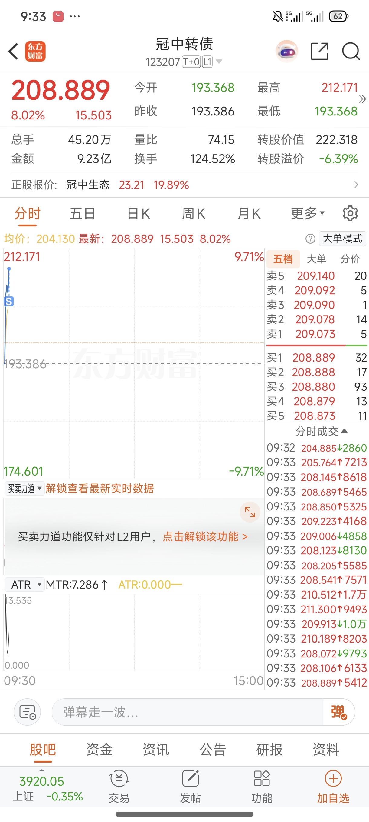369x822 pixels.
Task: Tap the 弹幕走一波 input field
Action: (x=187, y=712)
